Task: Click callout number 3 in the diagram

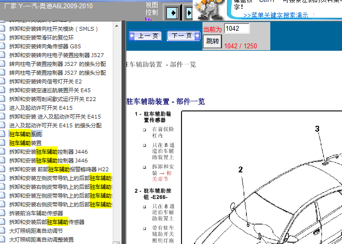Action: (x=317, y=129)
